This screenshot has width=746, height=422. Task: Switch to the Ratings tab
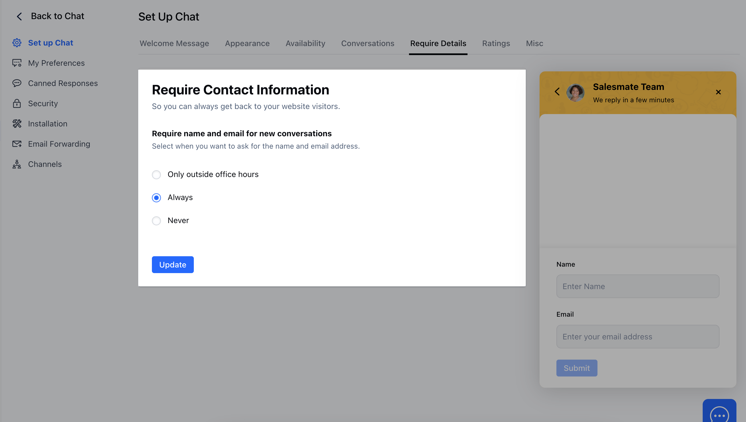tap(496, 44)
